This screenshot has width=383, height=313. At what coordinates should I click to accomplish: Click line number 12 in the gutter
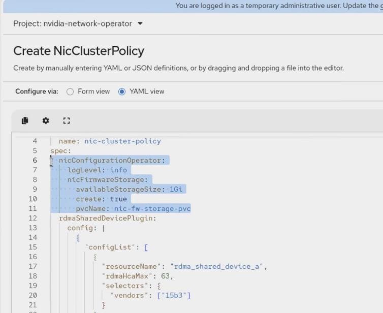(33, 218)
